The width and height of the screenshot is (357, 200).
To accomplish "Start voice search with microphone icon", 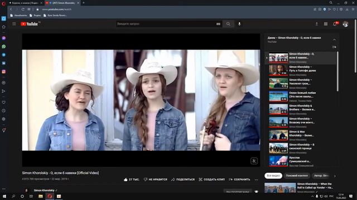I will tap(239, 24).
